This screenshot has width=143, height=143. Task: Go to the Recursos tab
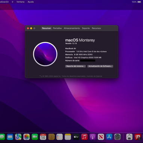(x=96, y=28)
